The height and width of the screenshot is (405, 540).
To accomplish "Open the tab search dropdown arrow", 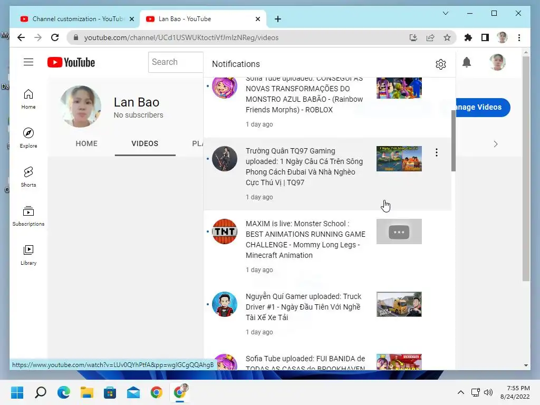I will (x=445, y=13).
